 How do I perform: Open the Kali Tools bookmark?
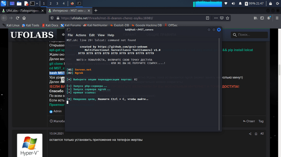[x=31, y=25]
